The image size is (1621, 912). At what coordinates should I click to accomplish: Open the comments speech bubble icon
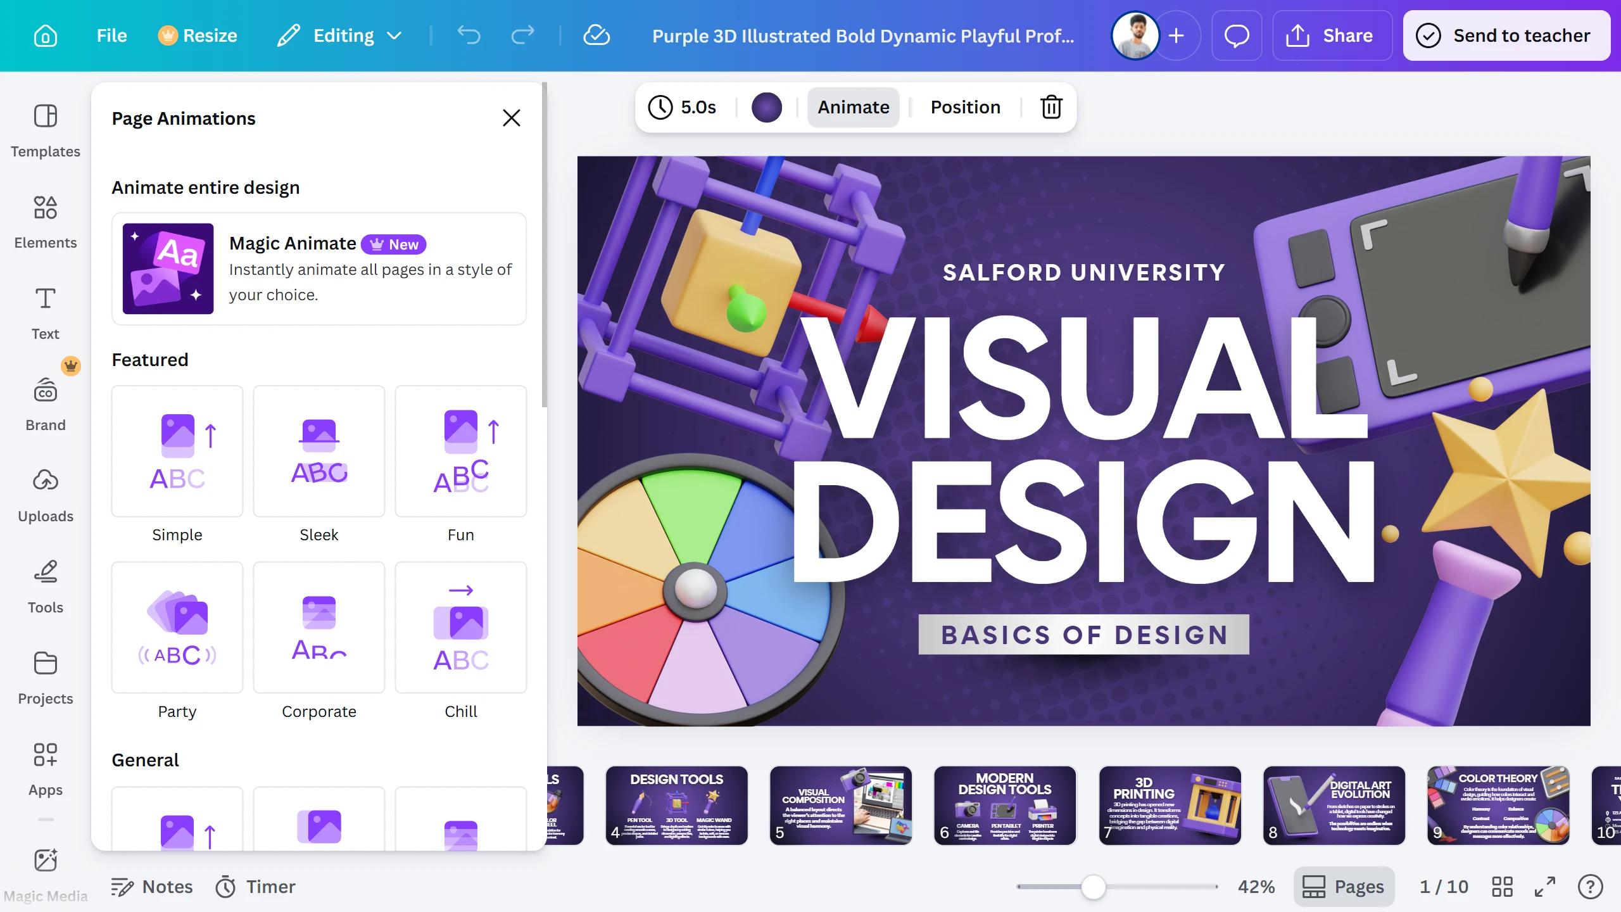(x=1236, y=35)
